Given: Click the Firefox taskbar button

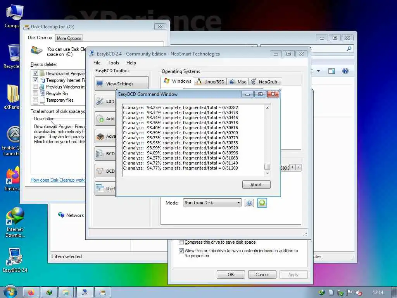Looking at the screenshot, I should pyautogui.click(x=31, y=293).
